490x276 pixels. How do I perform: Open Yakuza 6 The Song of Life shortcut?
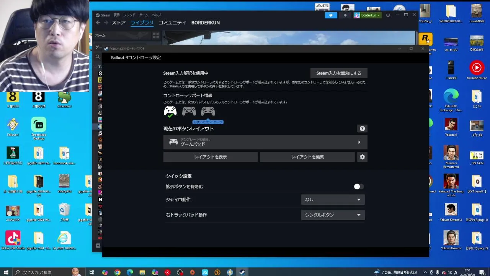451,186
